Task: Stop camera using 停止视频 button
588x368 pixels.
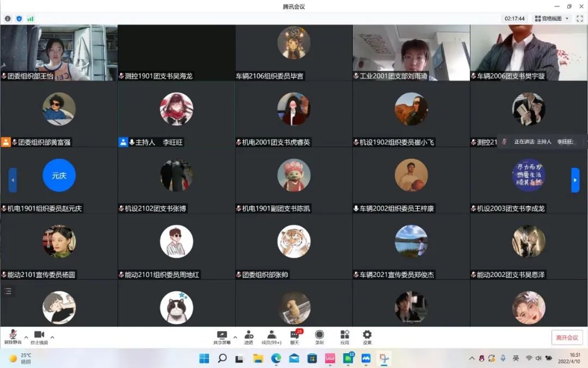Action: pyautogui.click(x=39, y=336)
